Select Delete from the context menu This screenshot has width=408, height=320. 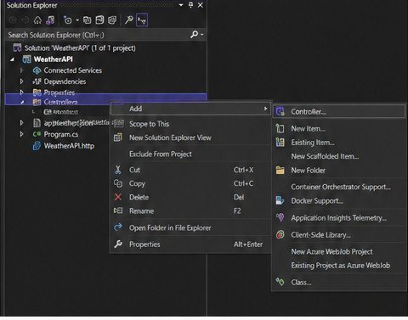(x=190, y=197)
